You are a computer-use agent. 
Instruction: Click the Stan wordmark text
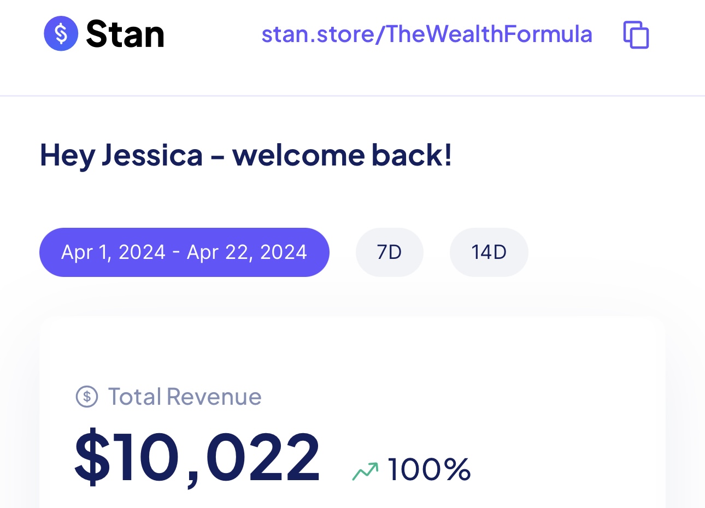[x=125, y=34]
